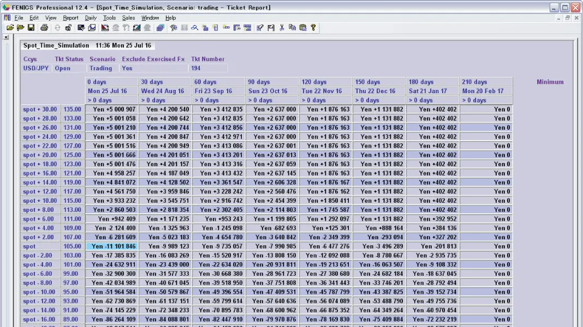Click the second open-folder icon beside the Save disk

click(20, 27)
